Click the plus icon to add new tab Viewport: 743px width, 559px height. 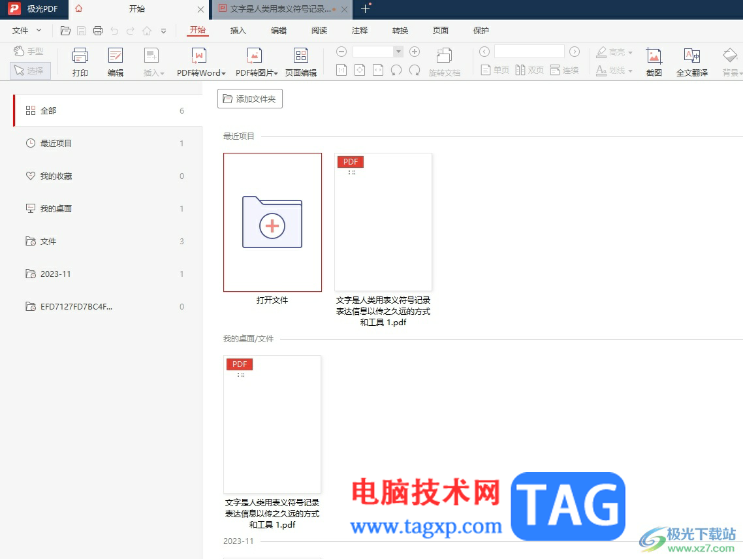click(365, 8)
